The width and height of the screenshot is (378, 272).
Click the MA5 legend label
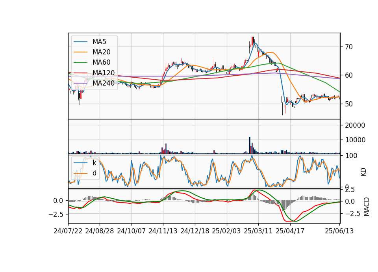coord(99,42)
